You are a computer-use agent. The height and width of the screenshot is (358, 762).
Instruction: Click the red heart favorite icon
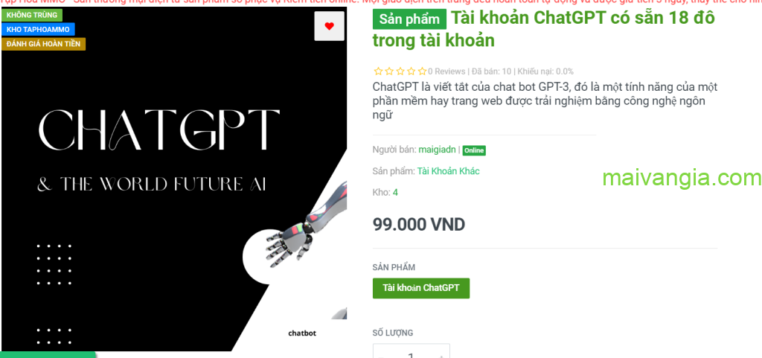point(329,26)
